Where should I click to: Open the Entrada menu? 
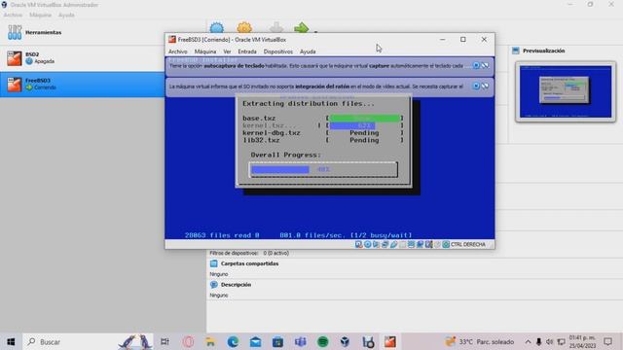(x=247, y=52)
